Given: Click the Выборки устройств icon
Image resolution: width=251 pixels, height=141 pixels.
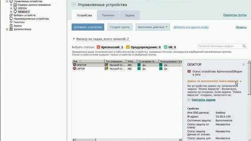Looking at the screenshot, I should click(11, 15).
